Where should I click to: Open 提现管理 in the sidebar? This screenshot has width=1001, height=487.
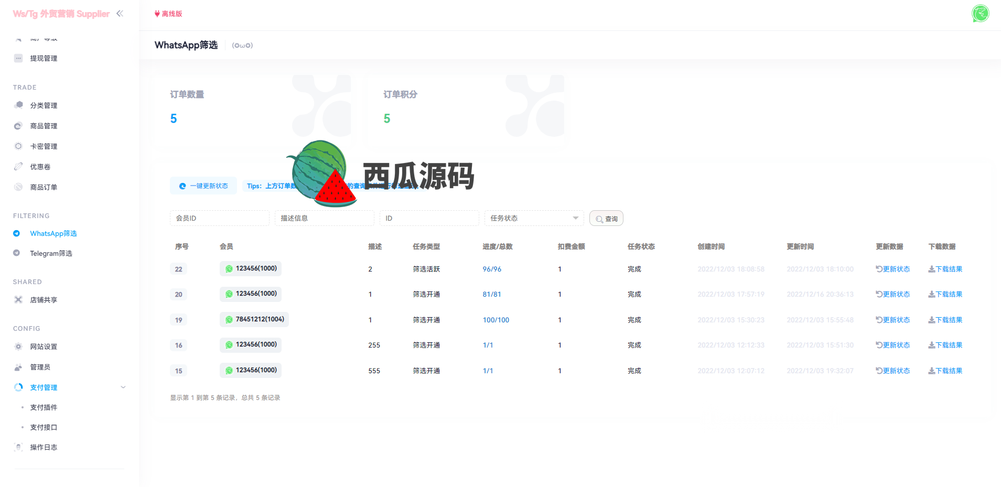click(44, 58)
